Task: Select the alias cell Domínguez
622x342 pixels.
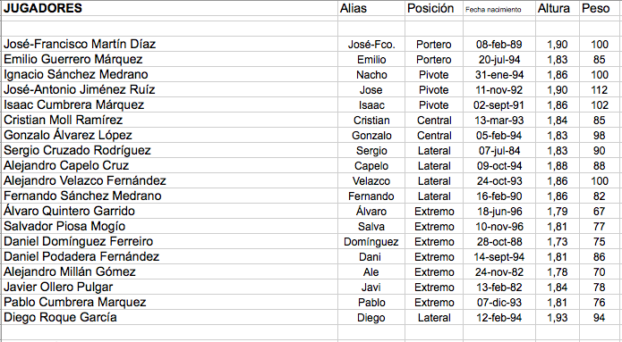Action: [x=371, y=241]
